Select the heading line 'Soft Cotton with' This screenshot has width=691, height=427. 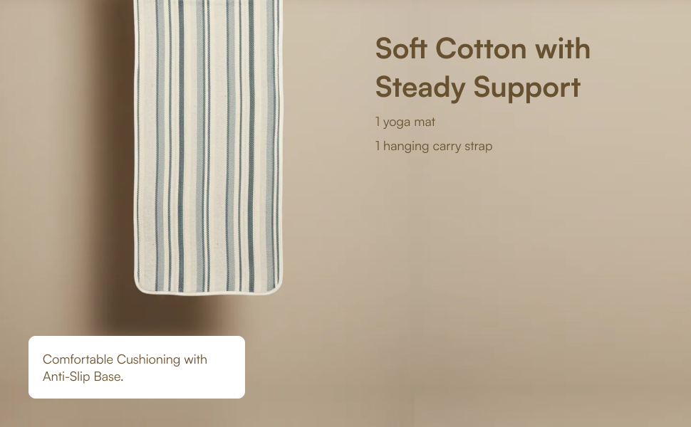click(x=482, y=48)
